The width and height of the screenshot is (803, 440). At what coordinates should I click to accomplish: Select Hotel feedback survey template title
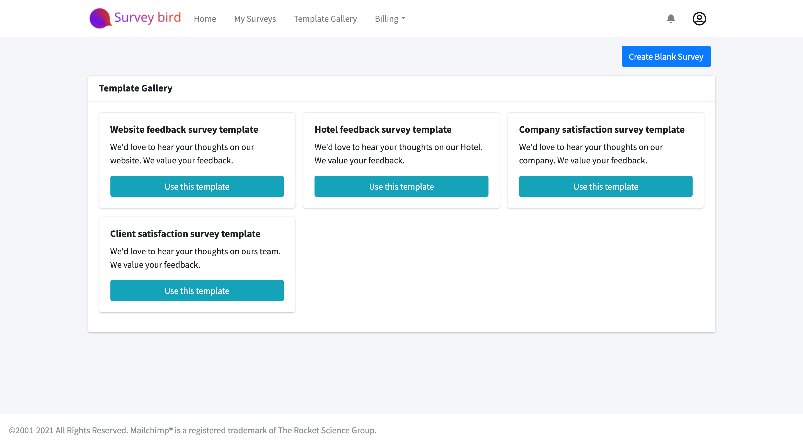(x=383, y=129)
